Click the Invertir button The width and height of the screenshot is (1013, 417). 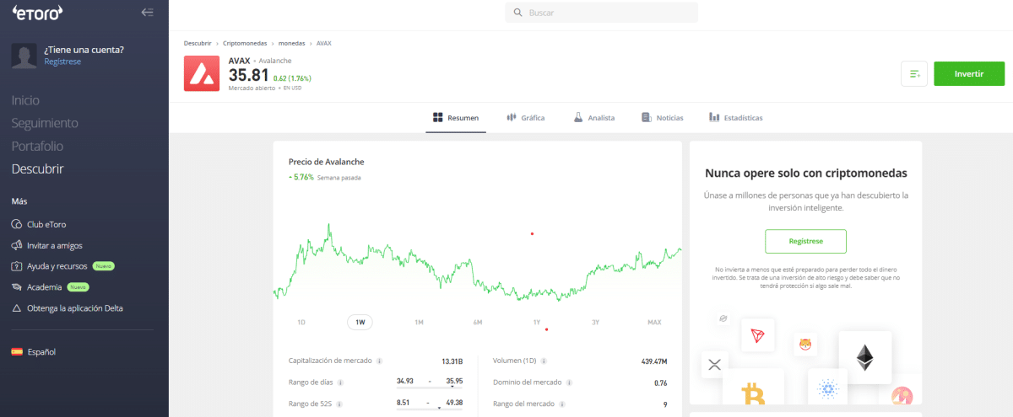pos(969,74)
